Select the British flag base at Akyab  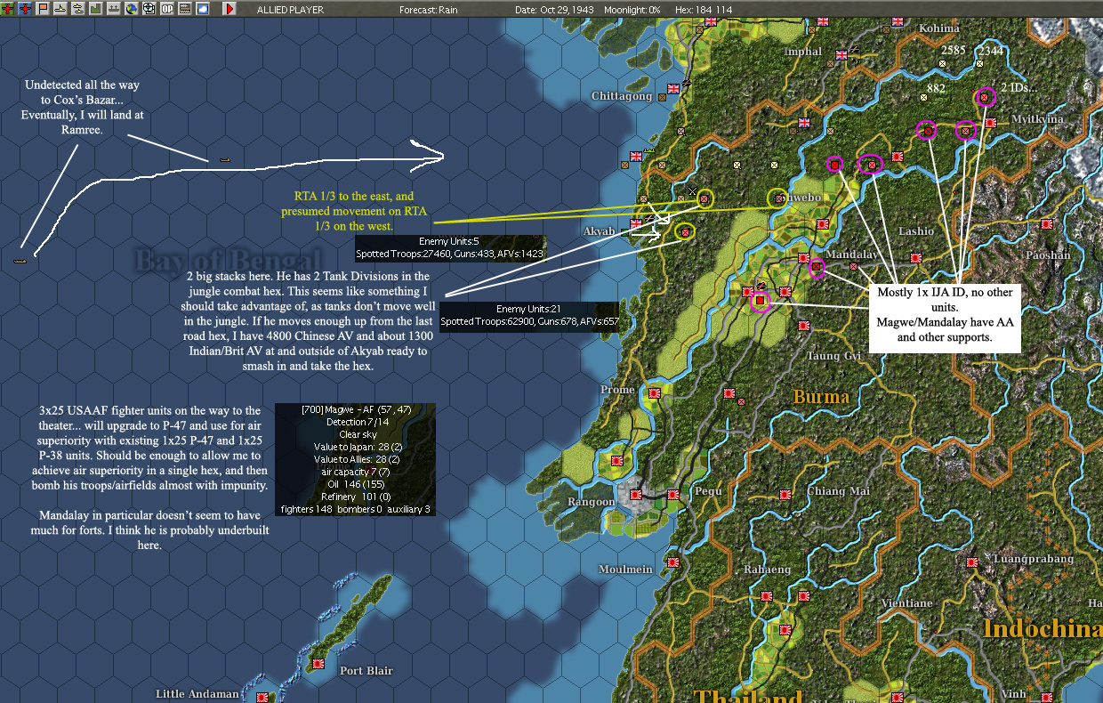tap(637, 224)
